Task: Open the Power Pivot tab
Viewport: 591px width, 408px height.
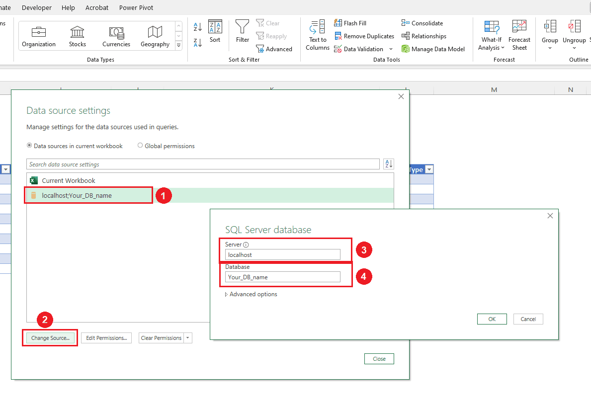Action: [x=136, y=7]
